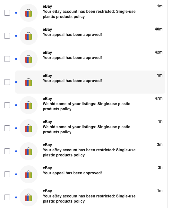172x208 pixels.
Task: Click eBay bag icon of 1h message
Action: point(29,128)
